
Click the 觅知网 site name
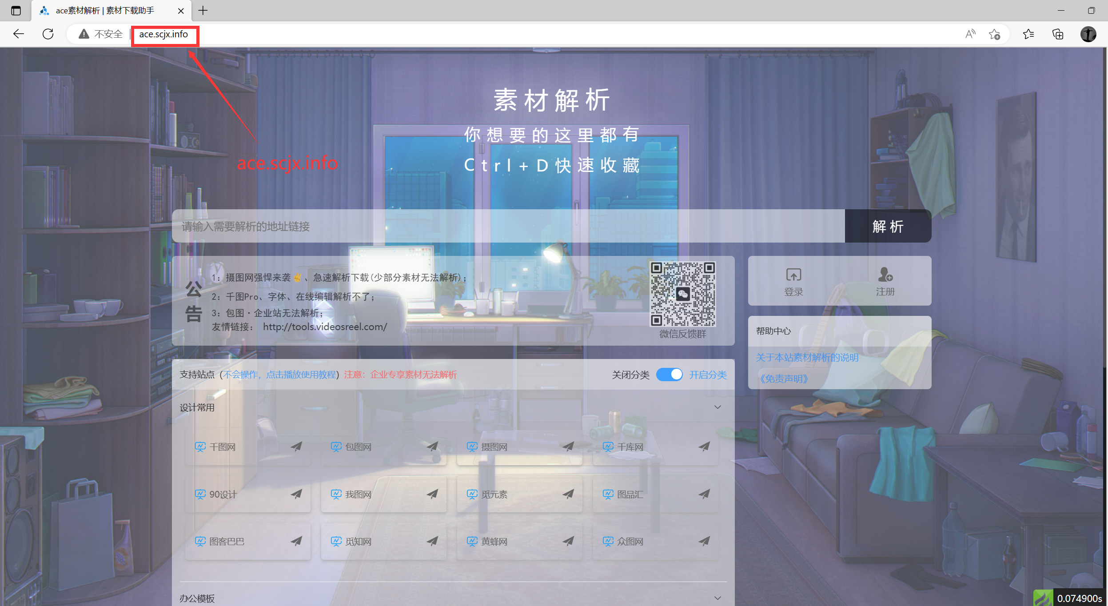tap(358, 542)
